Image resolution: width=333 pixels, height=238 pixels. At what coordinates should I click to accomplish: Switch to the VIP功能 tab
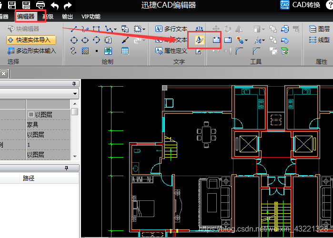[x=91, y=16]
